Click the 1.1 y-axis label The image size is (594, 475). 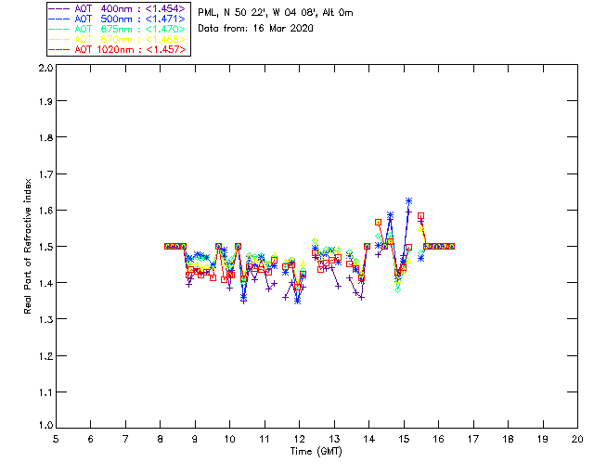click(x=45, y=392)
